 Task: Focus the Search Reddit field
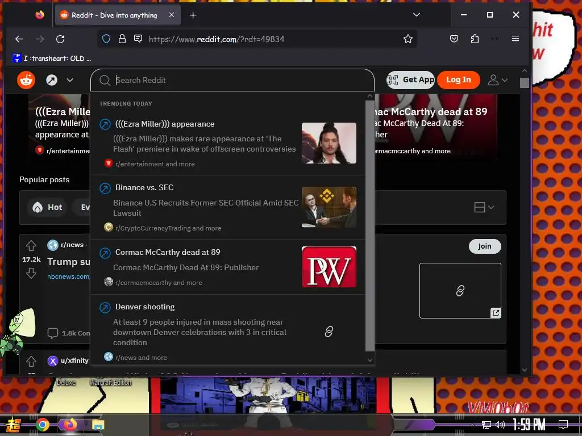pos(232,80)
